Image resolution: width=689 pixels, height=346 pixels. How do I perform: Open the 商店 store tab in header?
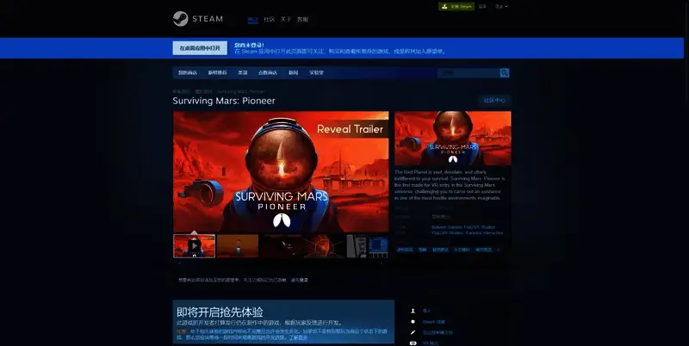[x=252, y=19]
